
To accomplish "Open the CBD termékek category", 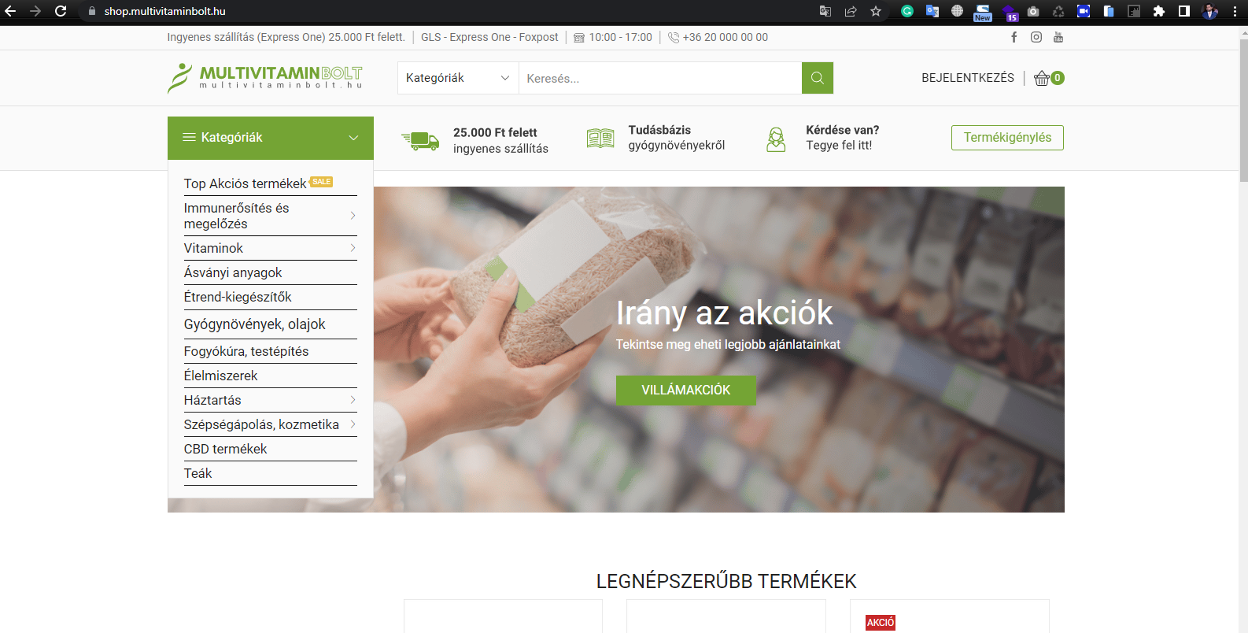I will tap(226, 449).
